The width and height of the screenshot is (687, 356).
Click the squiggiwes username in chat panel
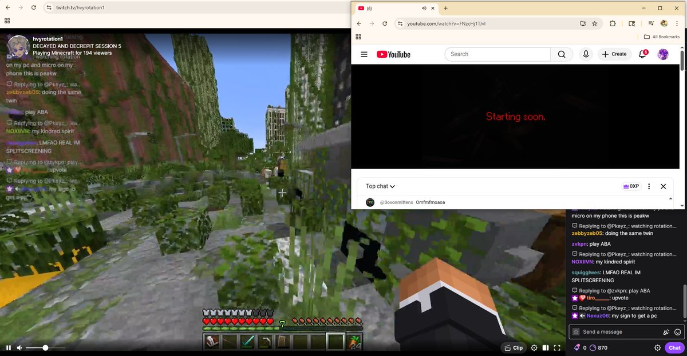tap(586, 273)
